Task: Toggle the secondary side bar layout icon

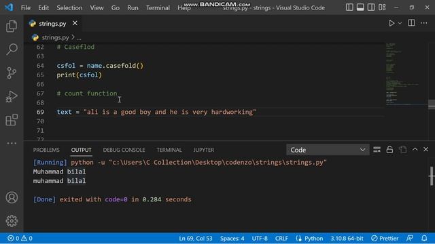Action: click(x=371, y=7)
